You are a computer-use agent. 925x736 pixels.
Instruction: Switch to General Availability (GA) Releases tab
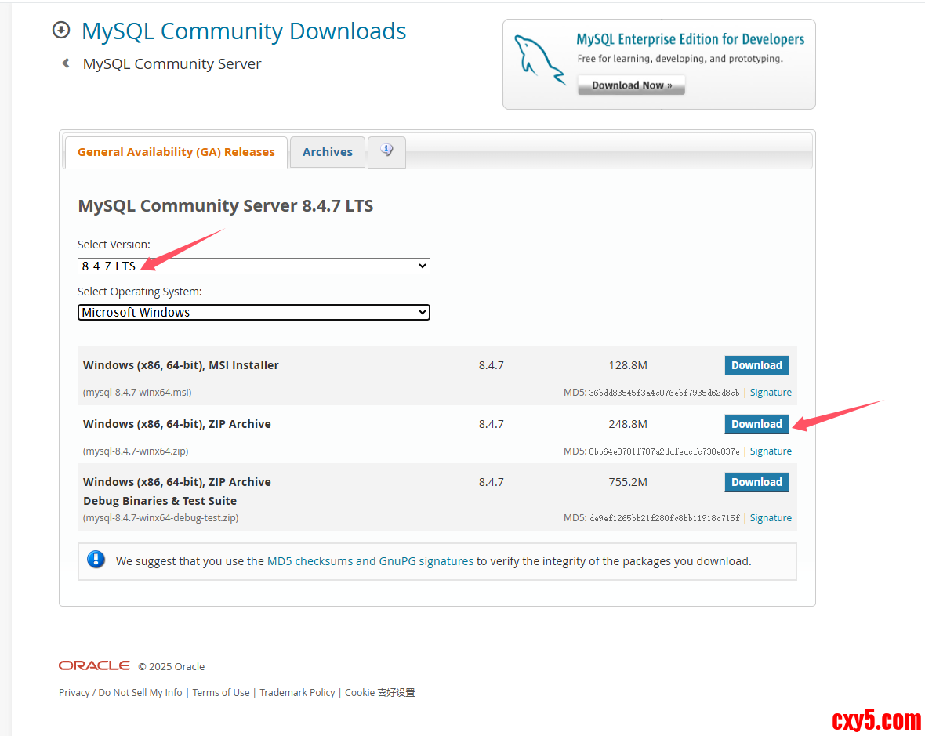pyautogui.click(x=176, y=152)
